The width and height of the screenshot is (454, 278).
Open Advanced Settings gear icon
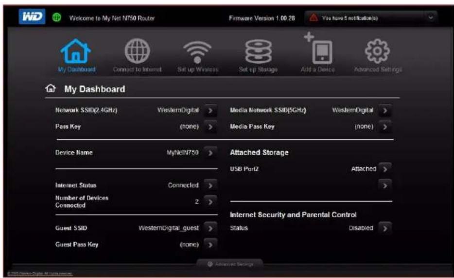tap(377, 51)
